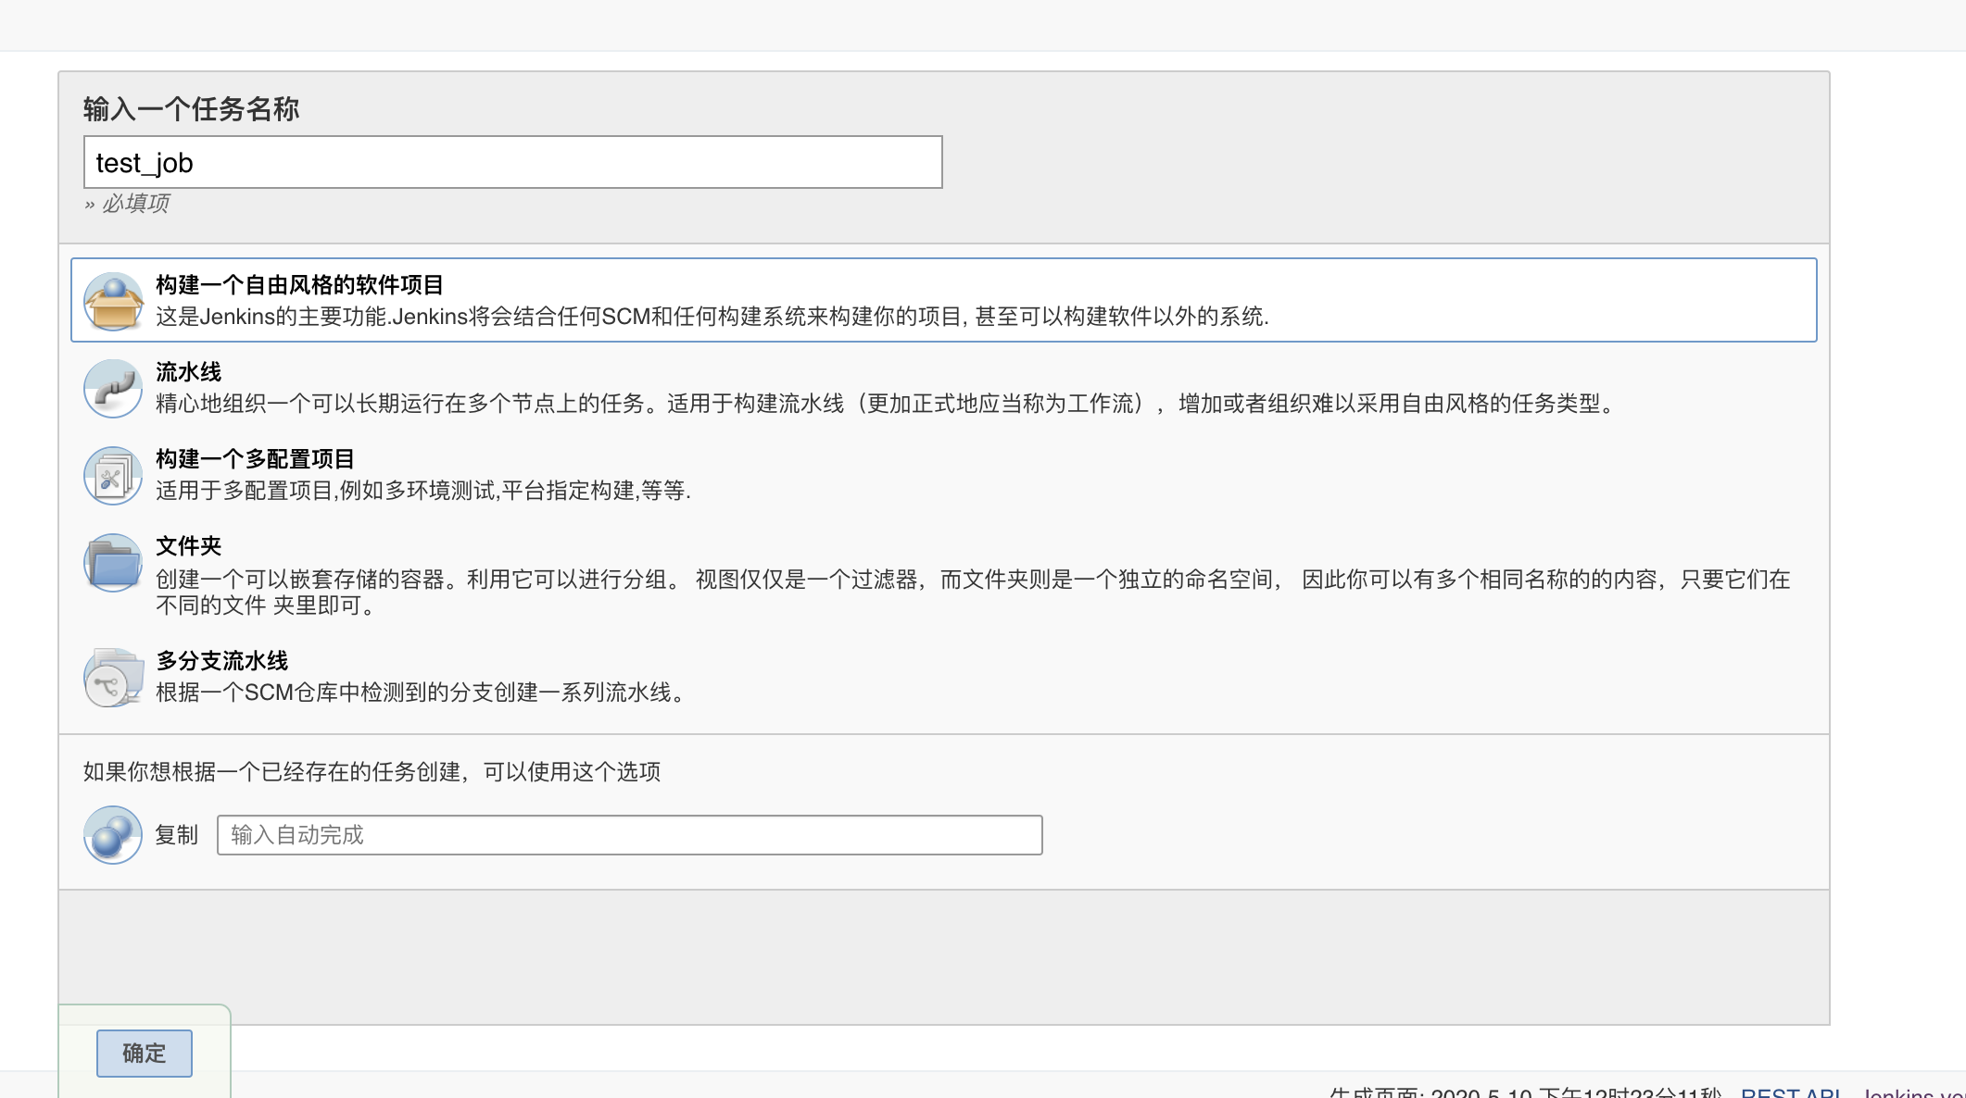The height and width of the screenshot is (1098, 1966).
Task: Pick the 多分支流水线 item title
Action: point(221,661)
